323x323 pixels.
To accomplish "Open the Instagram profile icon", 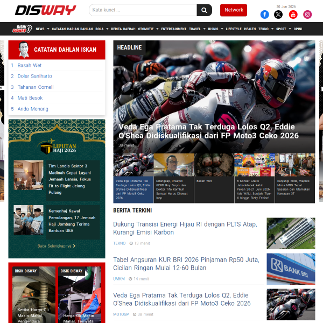I will point(307,15).
